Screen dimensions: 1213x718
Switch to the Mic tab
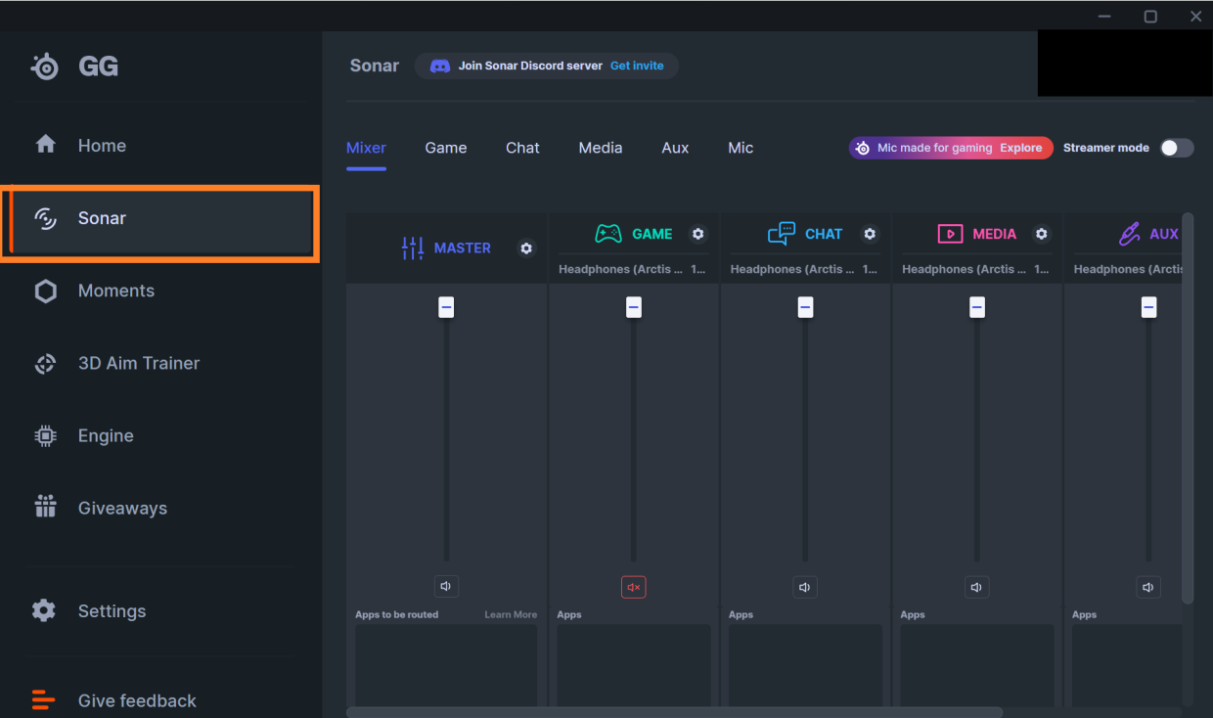(741, 148)
